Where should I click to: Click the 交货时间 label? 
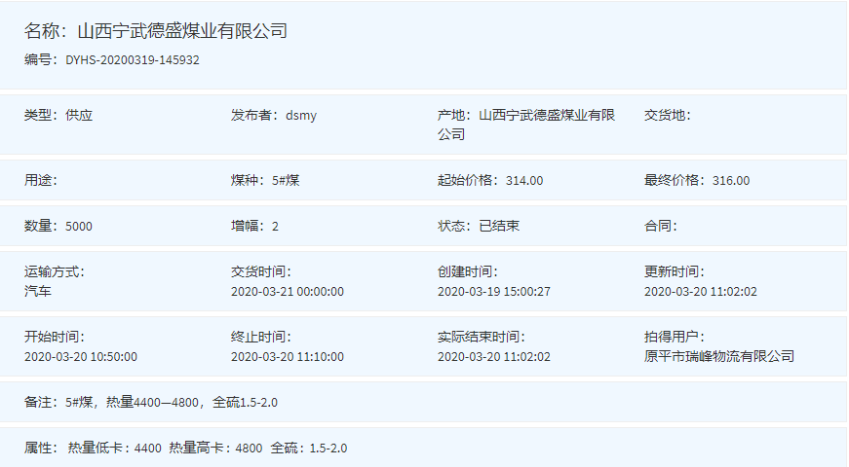click(x=261, y=271)
